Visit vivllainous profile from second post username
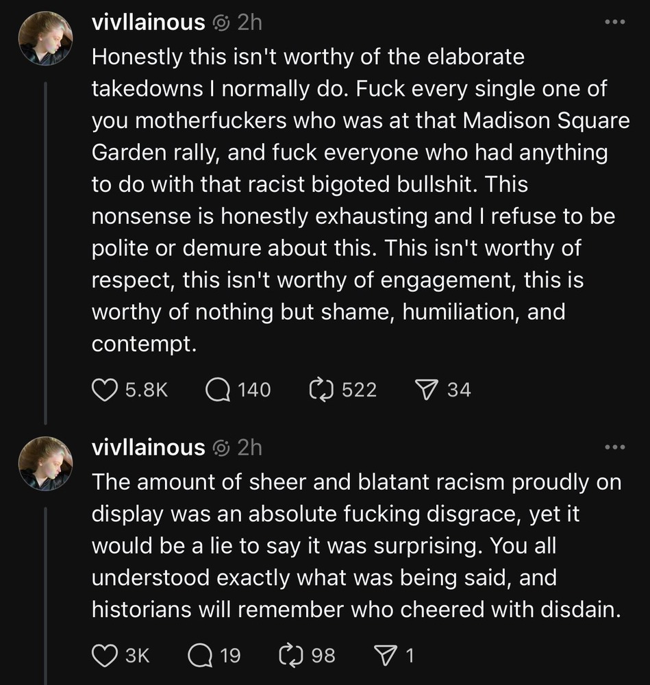 [x=148, y=448]
